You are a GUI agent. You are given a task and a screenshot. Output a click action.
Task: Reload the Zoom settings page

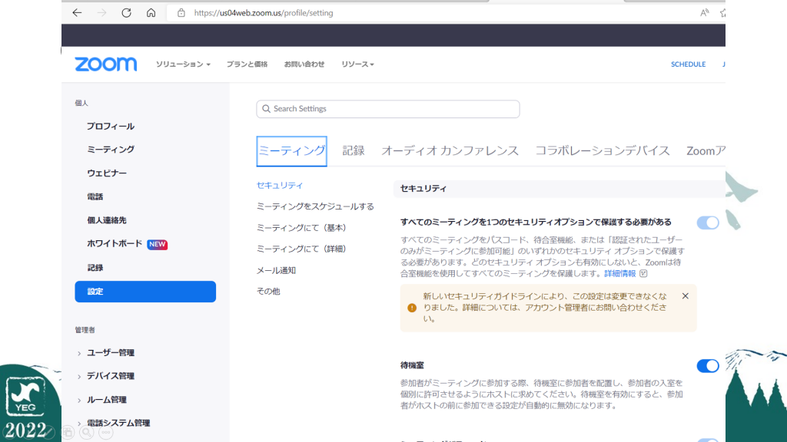127,13
